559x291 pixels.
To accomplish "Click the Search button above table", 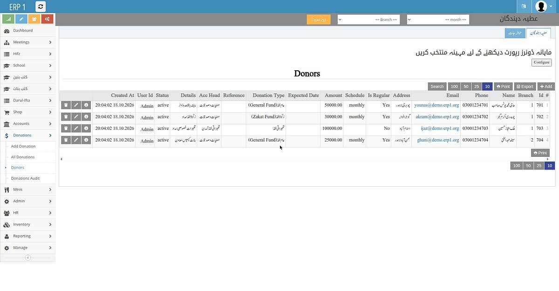I will [x=437, y=87].
